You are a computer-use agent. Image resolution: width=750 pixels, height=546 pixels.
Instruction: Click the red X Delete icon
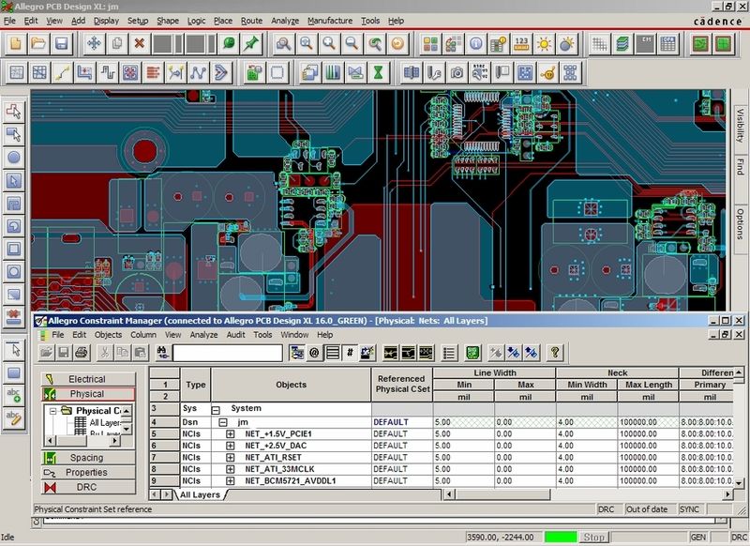(x=139, y=44)
